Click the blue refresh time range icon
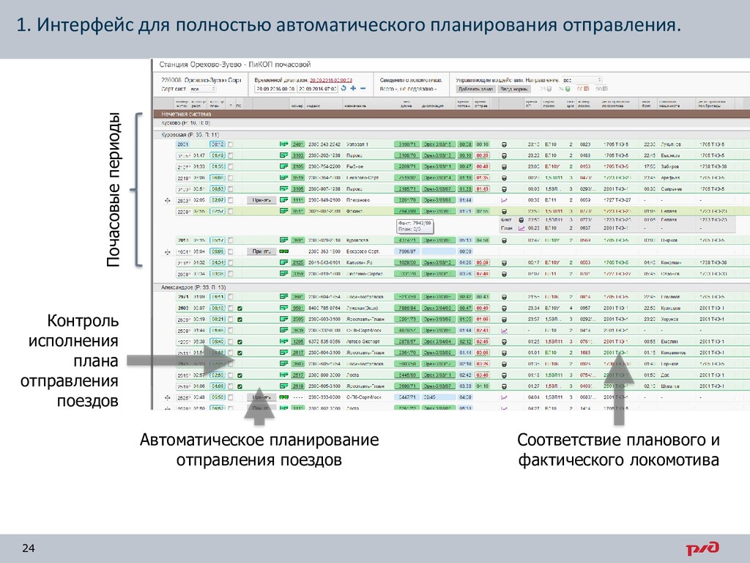The height and width of the screenshot is (563, 750). click(344, 89)
